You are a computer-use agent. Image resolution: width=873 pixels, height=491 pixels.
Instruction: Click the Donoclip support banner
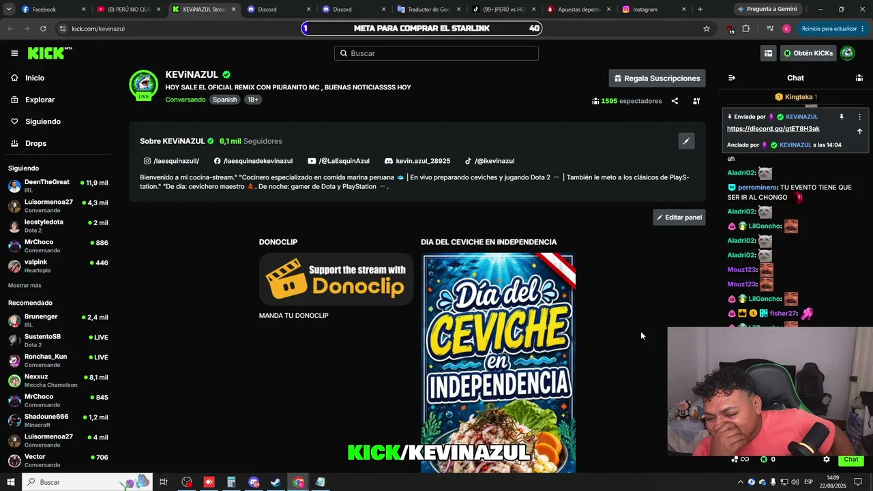(x=336, y=280)
